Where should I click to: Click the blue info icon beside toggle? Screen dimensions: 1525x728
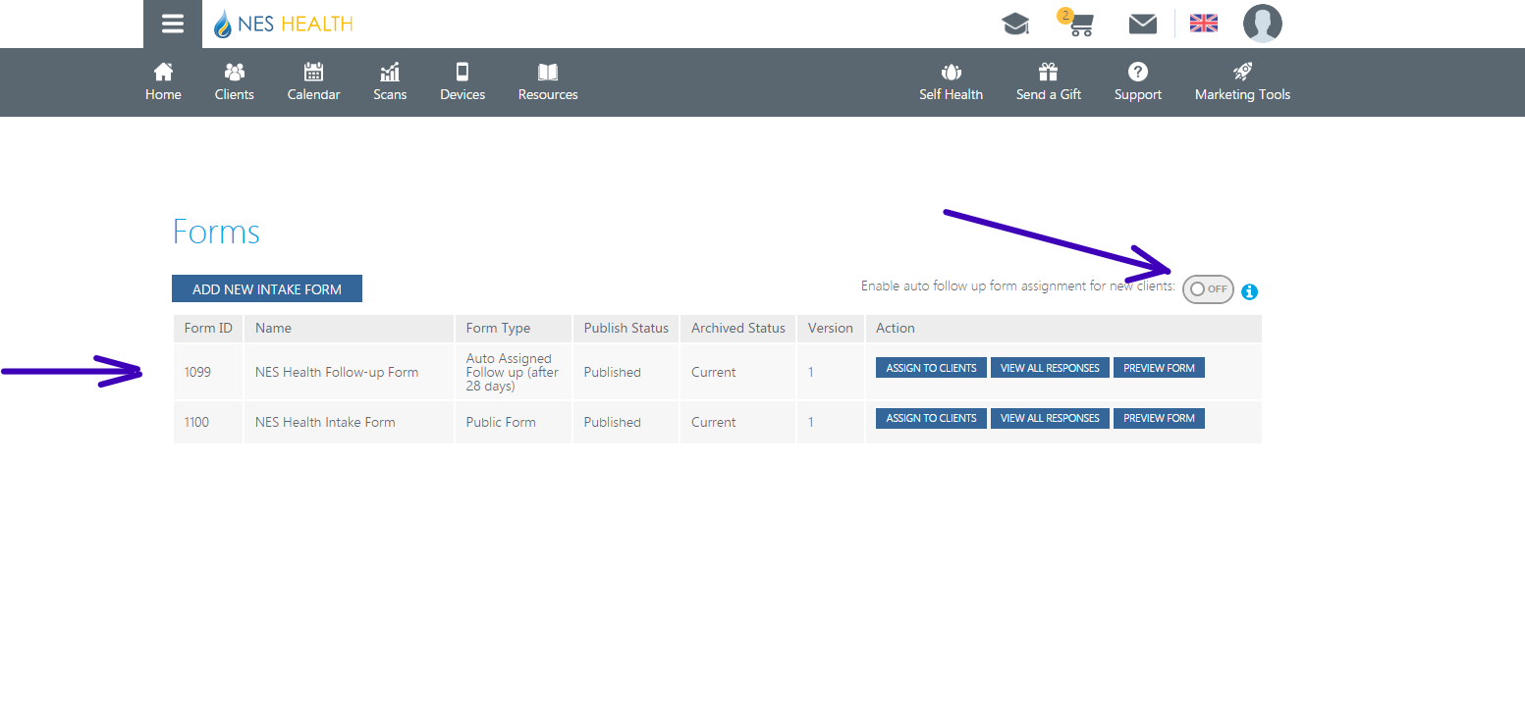tap(1249, 291)
